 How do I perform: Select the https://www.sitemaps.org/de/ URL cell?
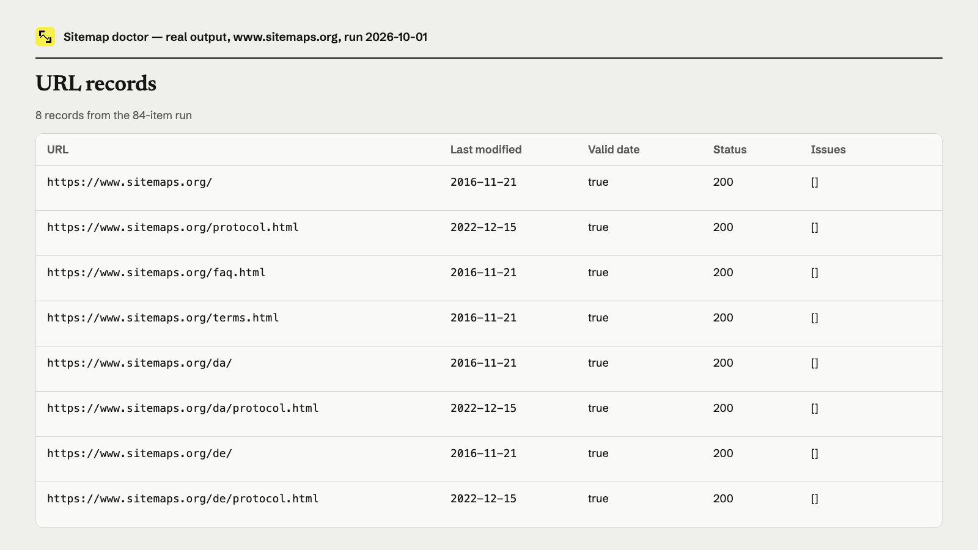tap(140, 453)
